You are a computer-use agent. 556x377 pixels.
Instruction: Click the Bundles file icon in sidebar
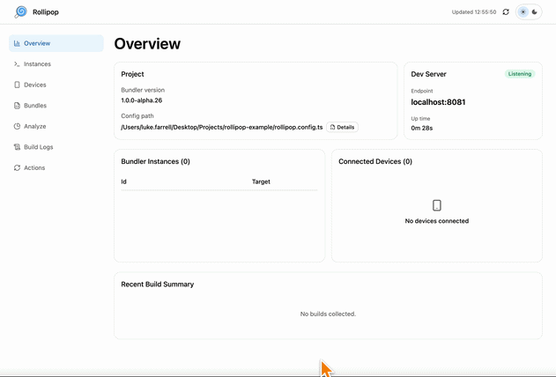click(17, 106)
